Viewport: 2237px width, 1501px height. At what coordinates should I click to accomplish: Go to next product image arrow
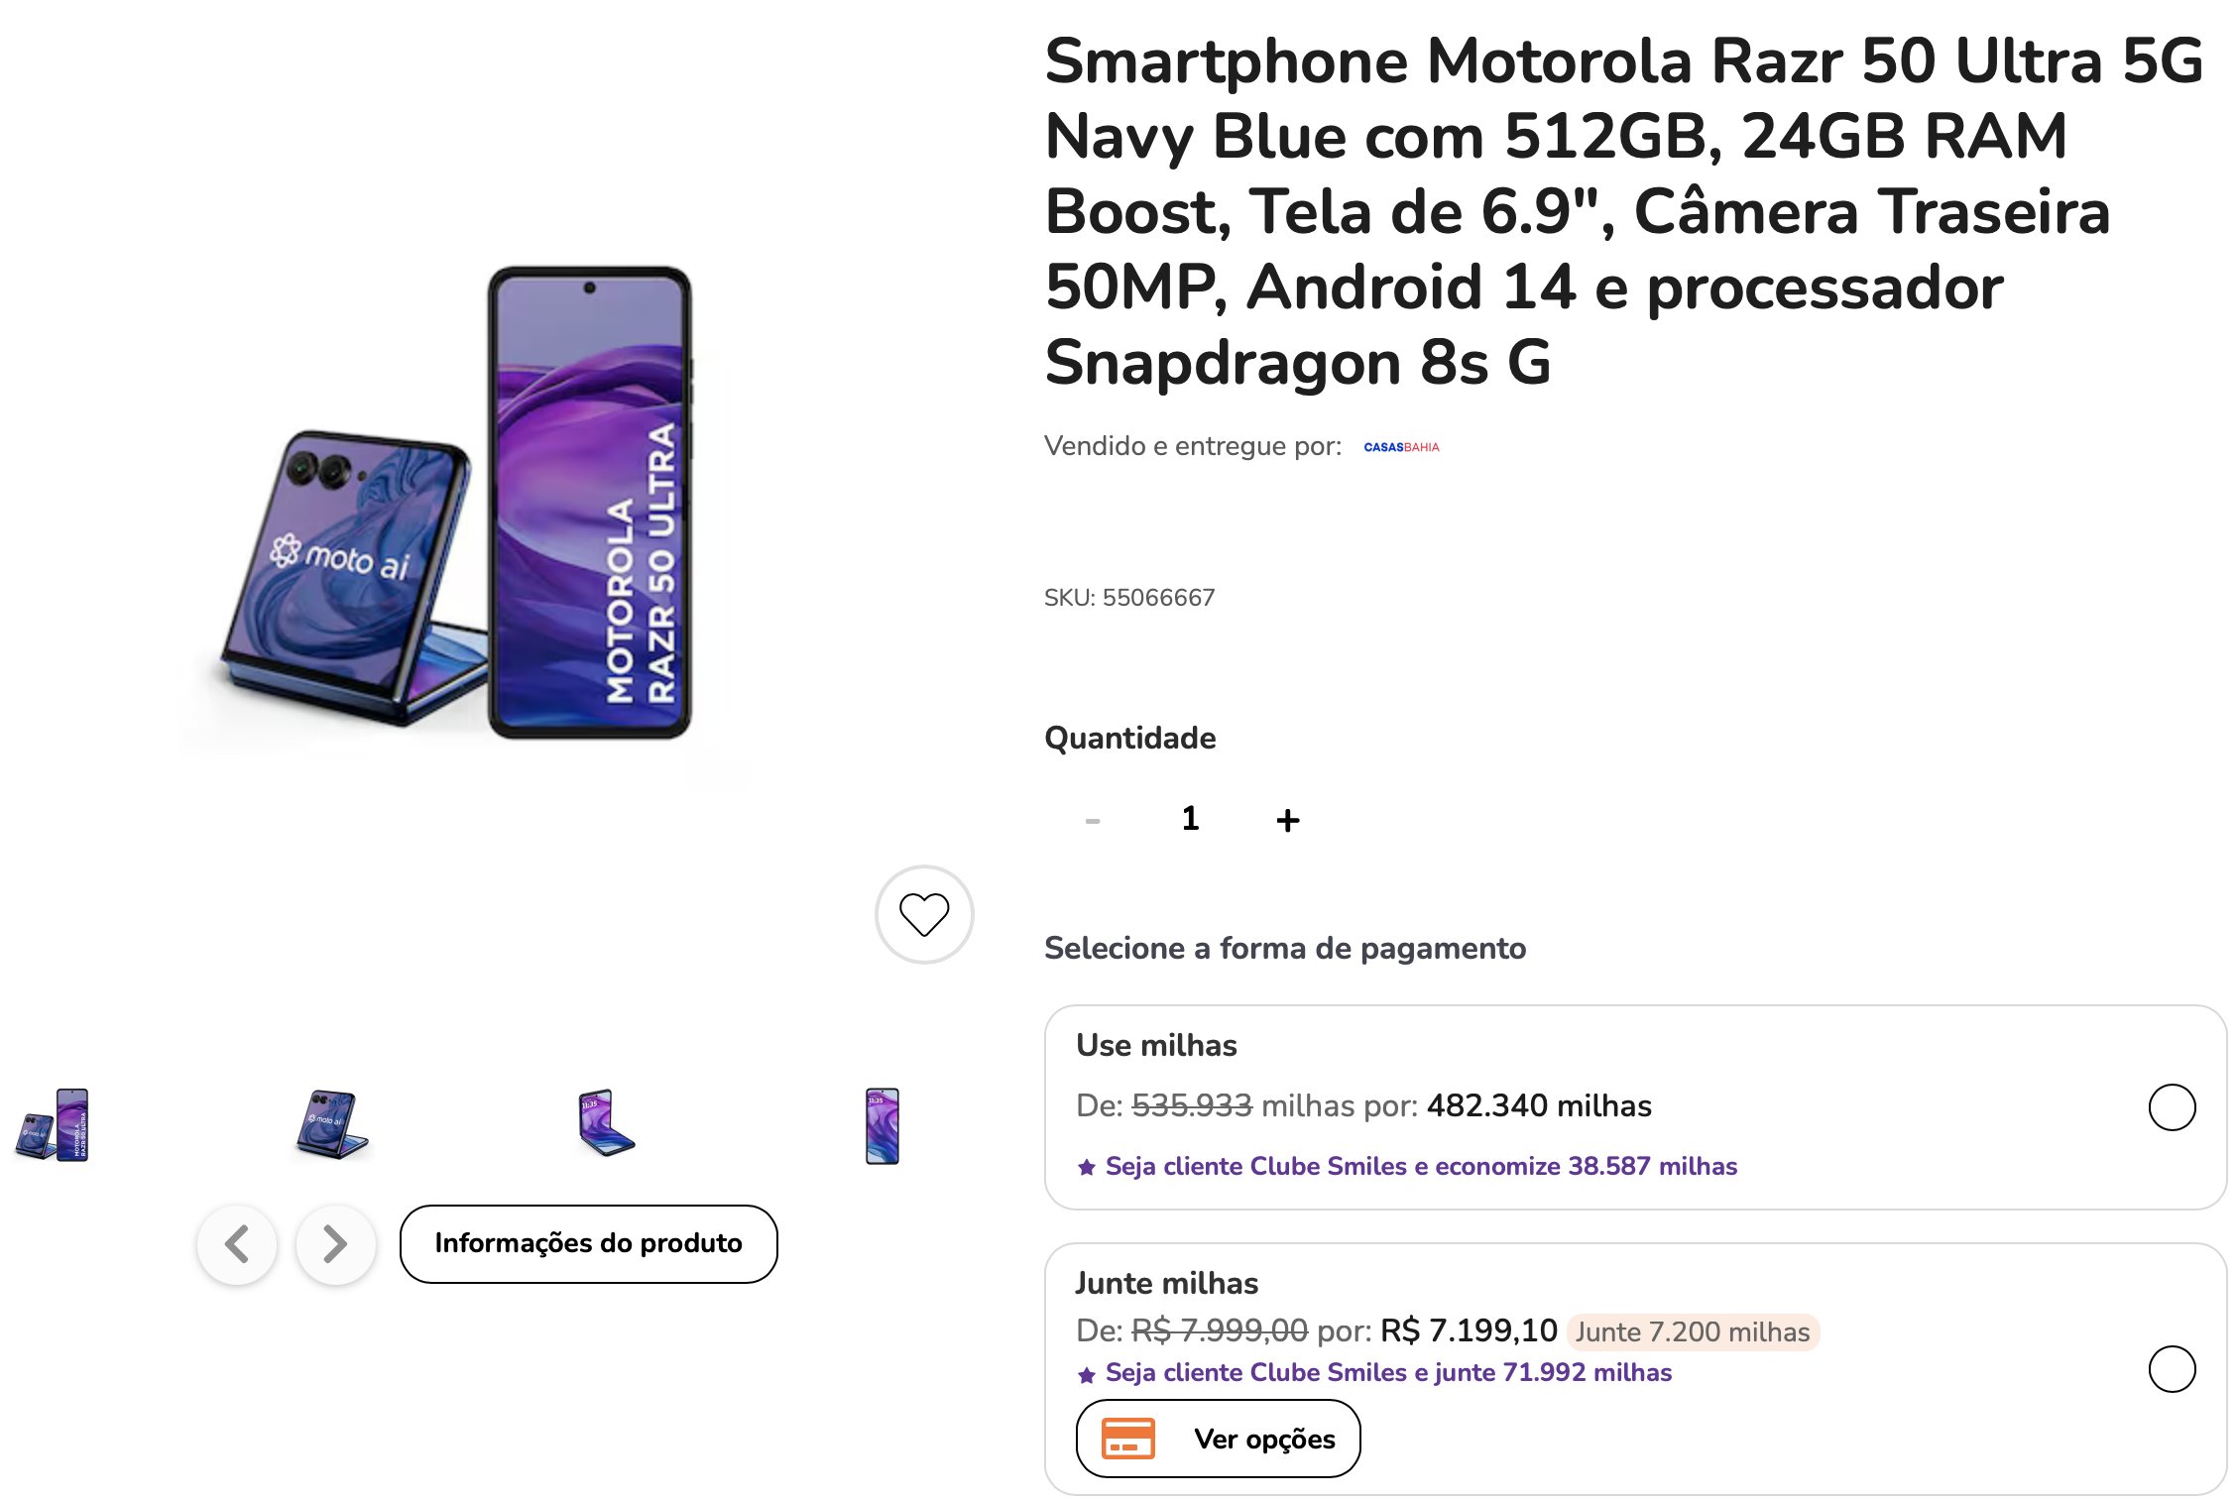[x=336, y=1244]
